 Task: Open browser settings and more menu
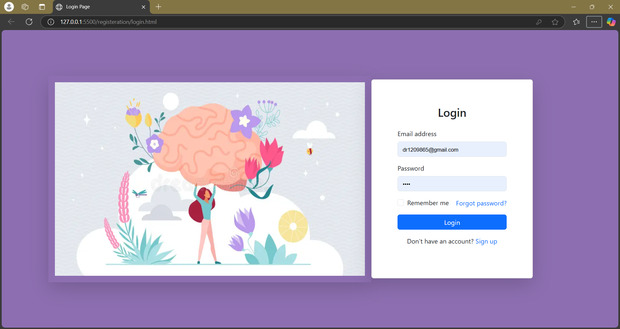[x=594, y=22]
